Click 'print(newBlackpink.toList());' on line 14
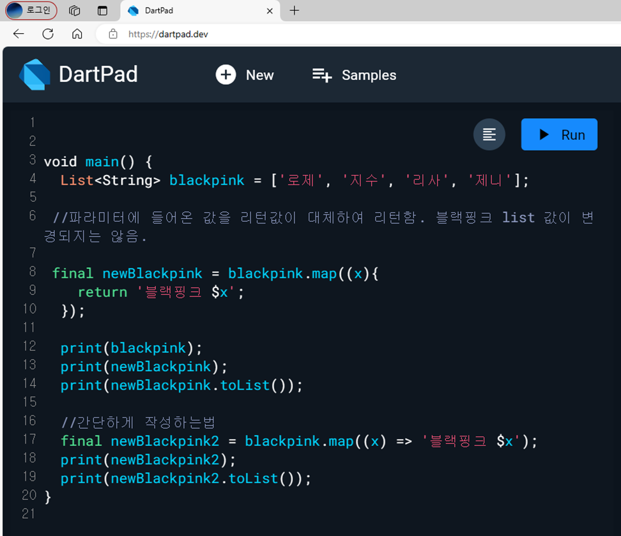This screenshot has height=536, width=621. [181, 385]
